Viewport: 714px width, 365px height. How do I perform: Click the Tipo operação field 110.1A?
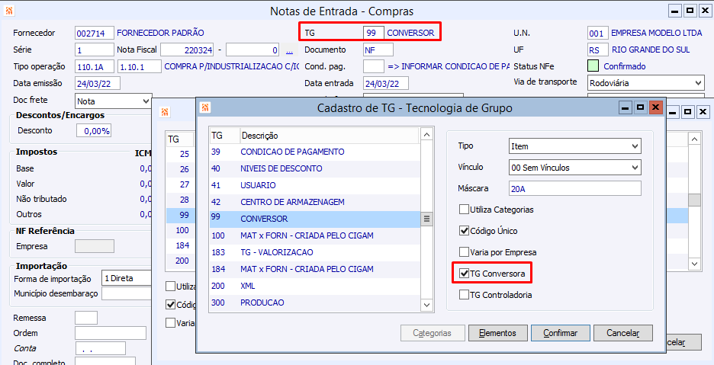click(95, 66)
